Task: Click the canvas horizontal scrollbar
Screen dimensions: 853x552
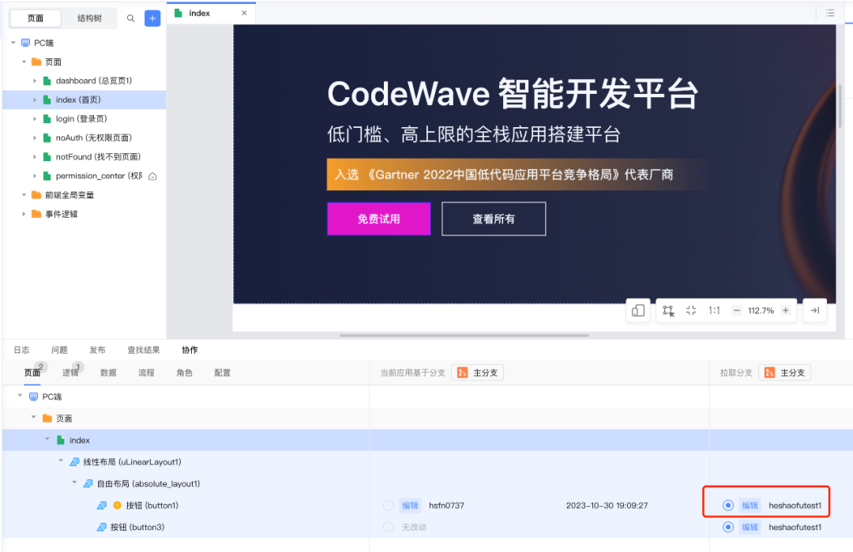Action: (464, 336)
